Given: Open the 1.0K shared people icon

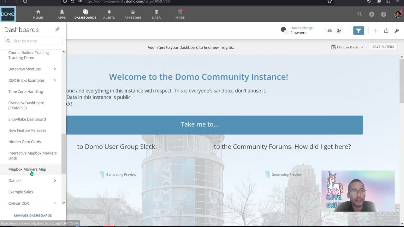Looking at the screenshot, I should pyautogui.click(x=339, y=31).
